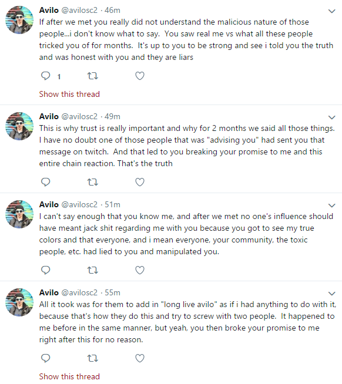Viewport: 342px width, 384px height.
Task: Expand the dropdown arrow on 49m tweet
Action: (331, 117)
